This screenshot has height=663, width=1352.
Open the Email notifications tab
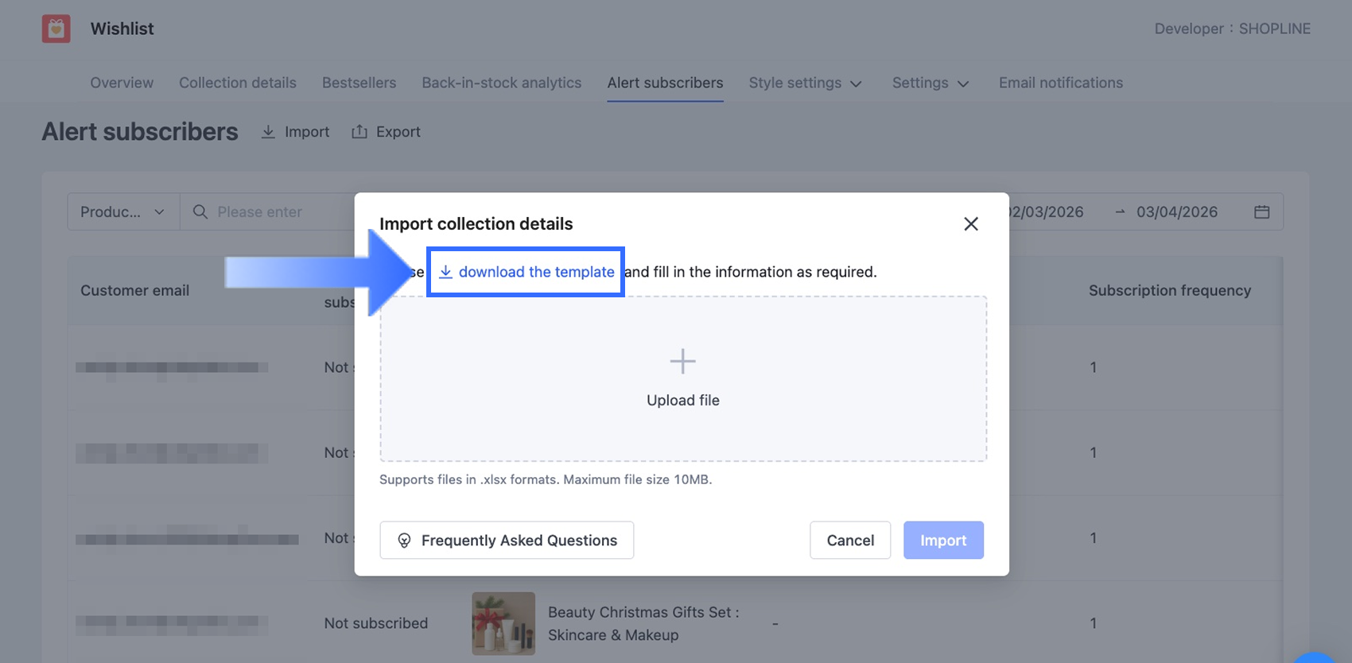[x=1061, y=83]
